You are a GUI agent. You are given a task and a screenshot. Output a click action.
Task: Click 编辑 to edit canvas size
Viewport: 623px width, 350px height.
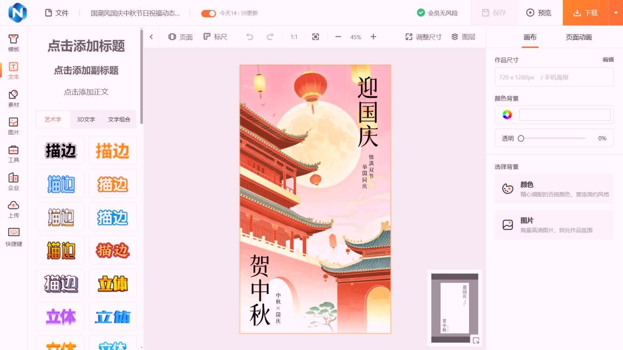(x=608, y=60)
